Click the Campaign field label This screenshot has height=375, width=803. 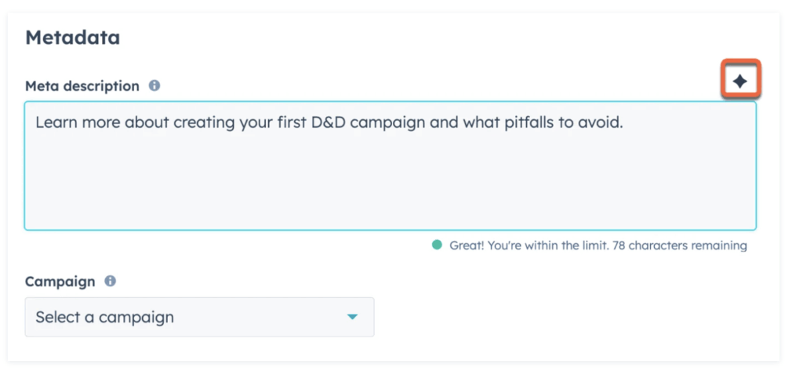tap(60, 282)
